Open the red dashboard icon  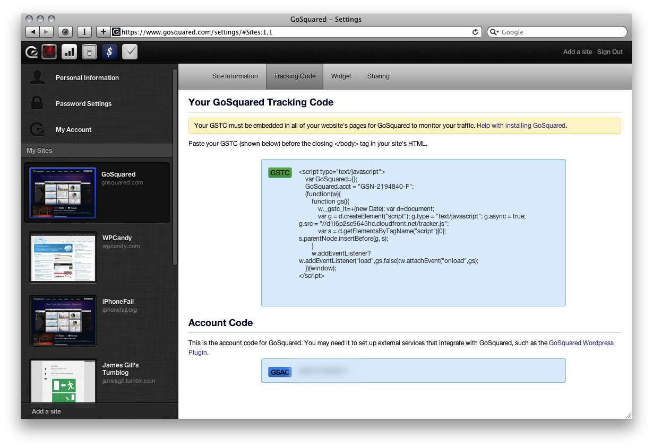(49, 52)
